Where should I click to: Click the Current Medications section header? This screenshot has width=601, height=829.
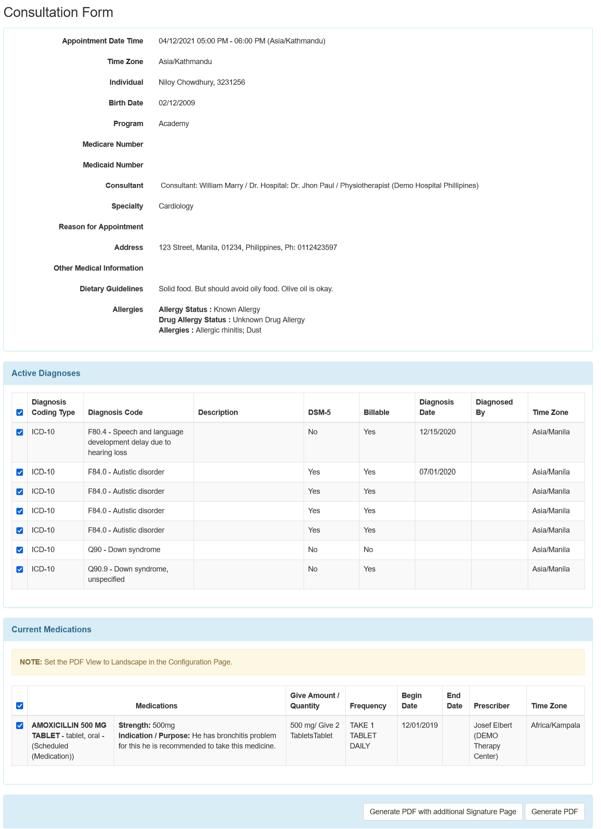(51, 629)
